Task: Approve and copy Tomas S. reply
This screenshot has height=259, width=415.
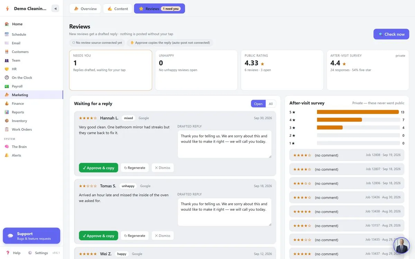Action: [x=99, y=236]
